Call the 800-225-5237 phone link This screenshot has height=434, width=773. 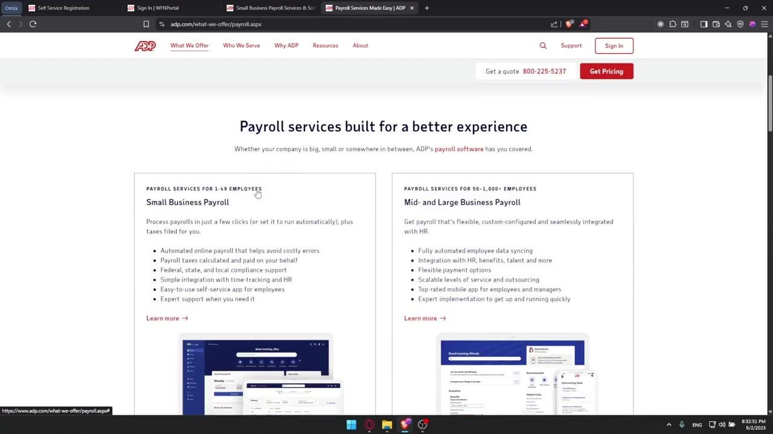(544, 71)
